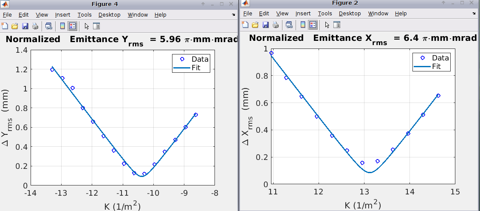Screen dimensions: 480x211
Task: Select the Normalized Emittance X title text
Action: tap(362, 38)
